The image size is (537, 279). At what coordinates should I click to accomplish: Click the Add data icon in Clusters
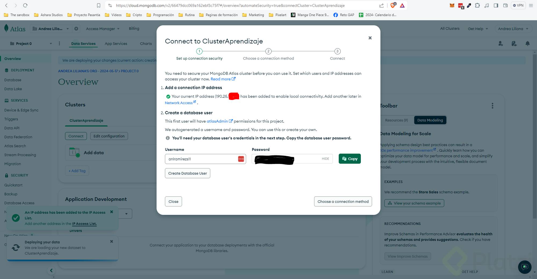coord(74,152)
